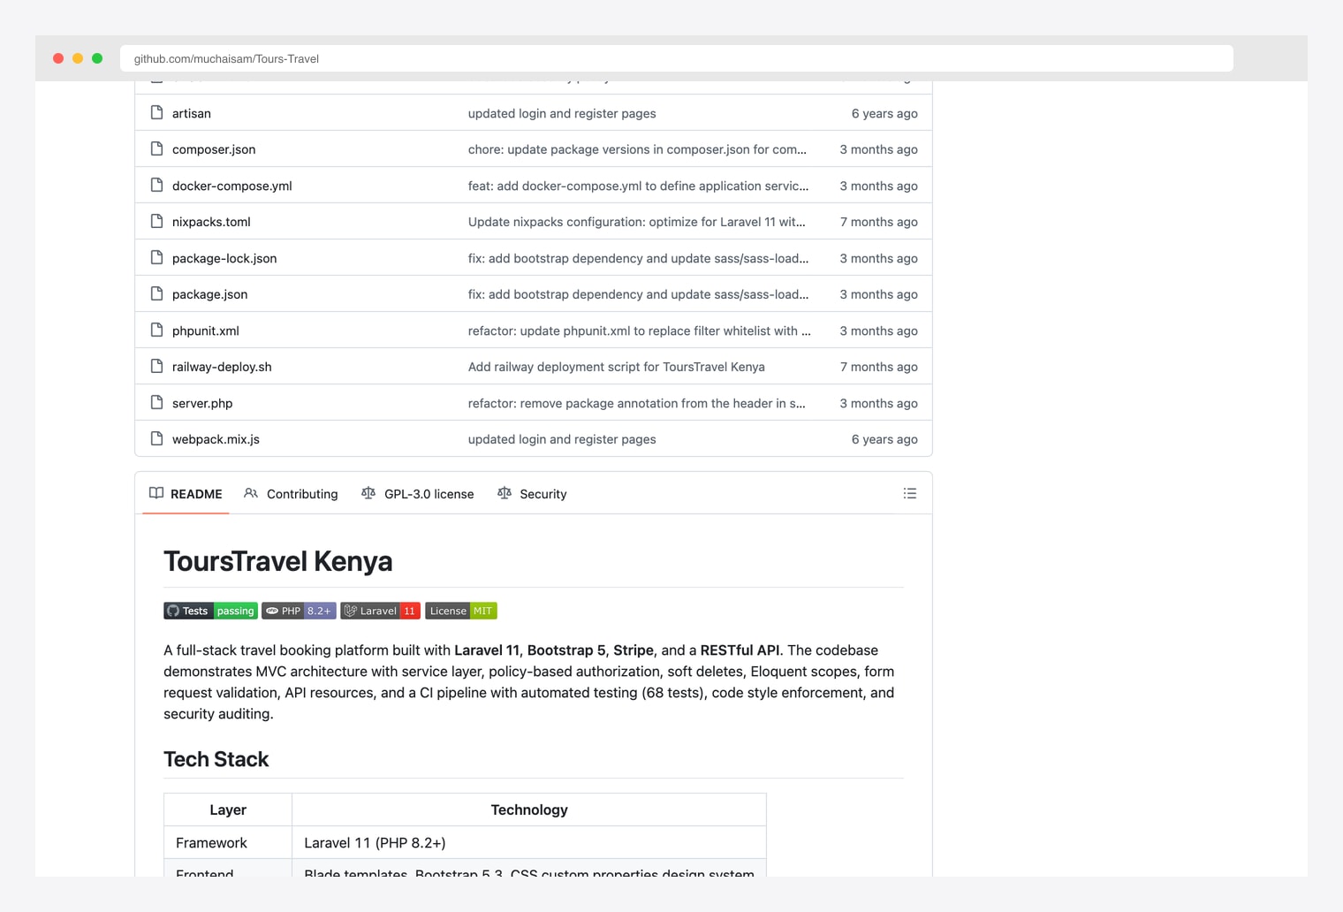Image resolution: width=1343 pixels, height=912 pixels.
Task: Click the Laravel 11 badge
Action: pos(380,611)
